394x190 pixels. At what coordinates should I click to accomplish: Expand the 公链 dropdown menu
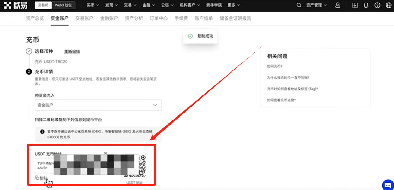pyautogui.click(x=167, y=5)
